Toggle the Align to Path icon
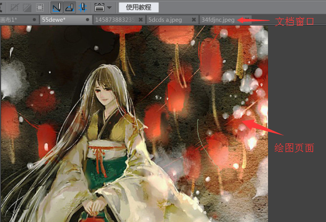Viewport: 326px width, 222px height. point(83,7)
